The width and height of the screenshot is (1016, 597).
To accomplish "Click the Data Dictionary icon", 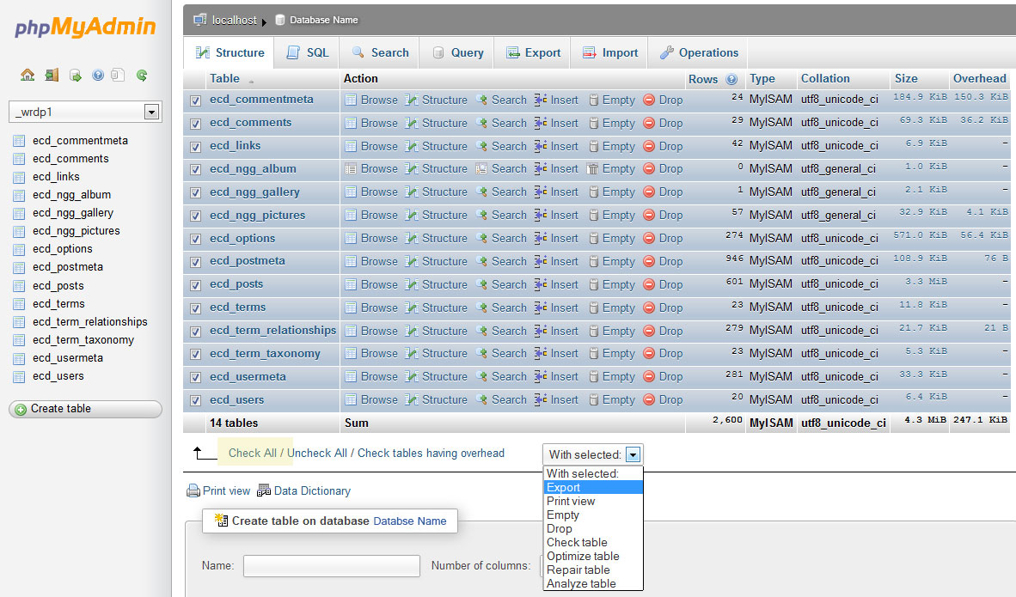I will point(264,490).
